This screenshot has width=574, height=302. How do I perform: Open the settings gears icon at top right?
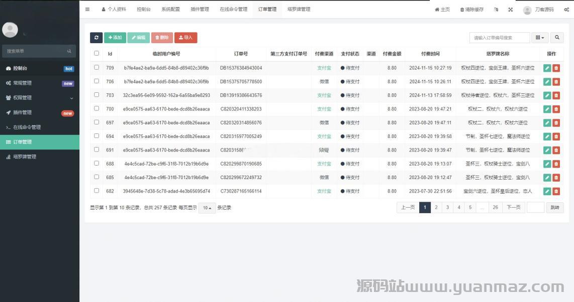pyautogui.click(x=566, y=10)
